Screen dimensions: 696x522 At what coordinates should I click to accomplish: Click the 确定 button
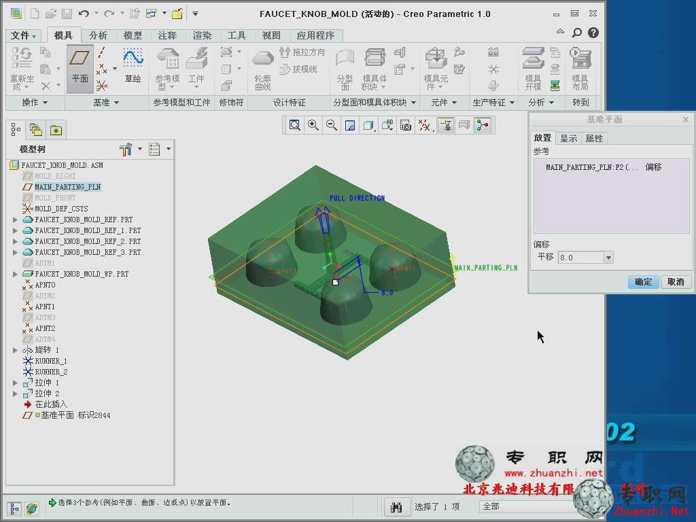(x=643, y=282)
